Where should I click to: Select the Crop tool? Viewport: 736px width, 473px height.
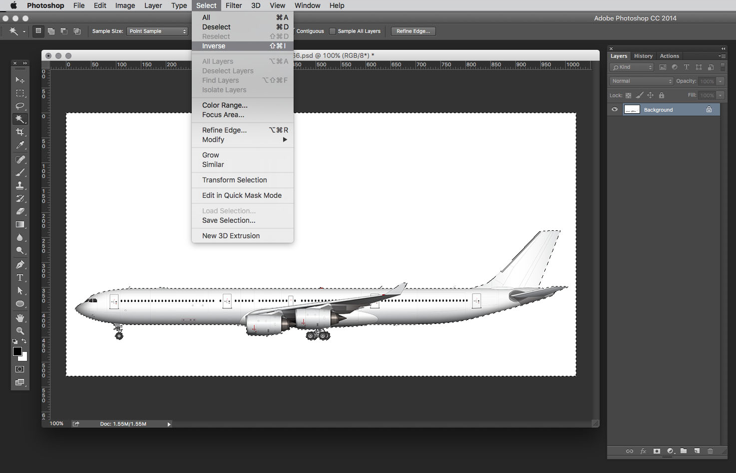click(20, 132)
